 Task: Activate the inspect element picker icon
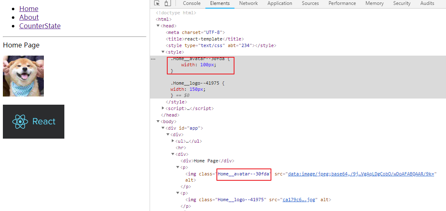157,3
